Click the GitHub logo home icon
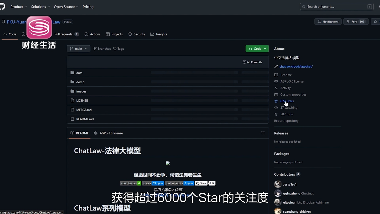 click(2, 6)
